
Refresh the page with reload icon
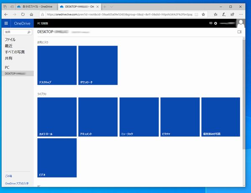(x=23, y=15)
